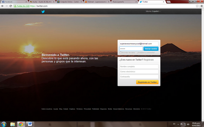Screen dimensions: 204x127
Task: Click the volume speaker tray icon
Action: coord(188,124)
